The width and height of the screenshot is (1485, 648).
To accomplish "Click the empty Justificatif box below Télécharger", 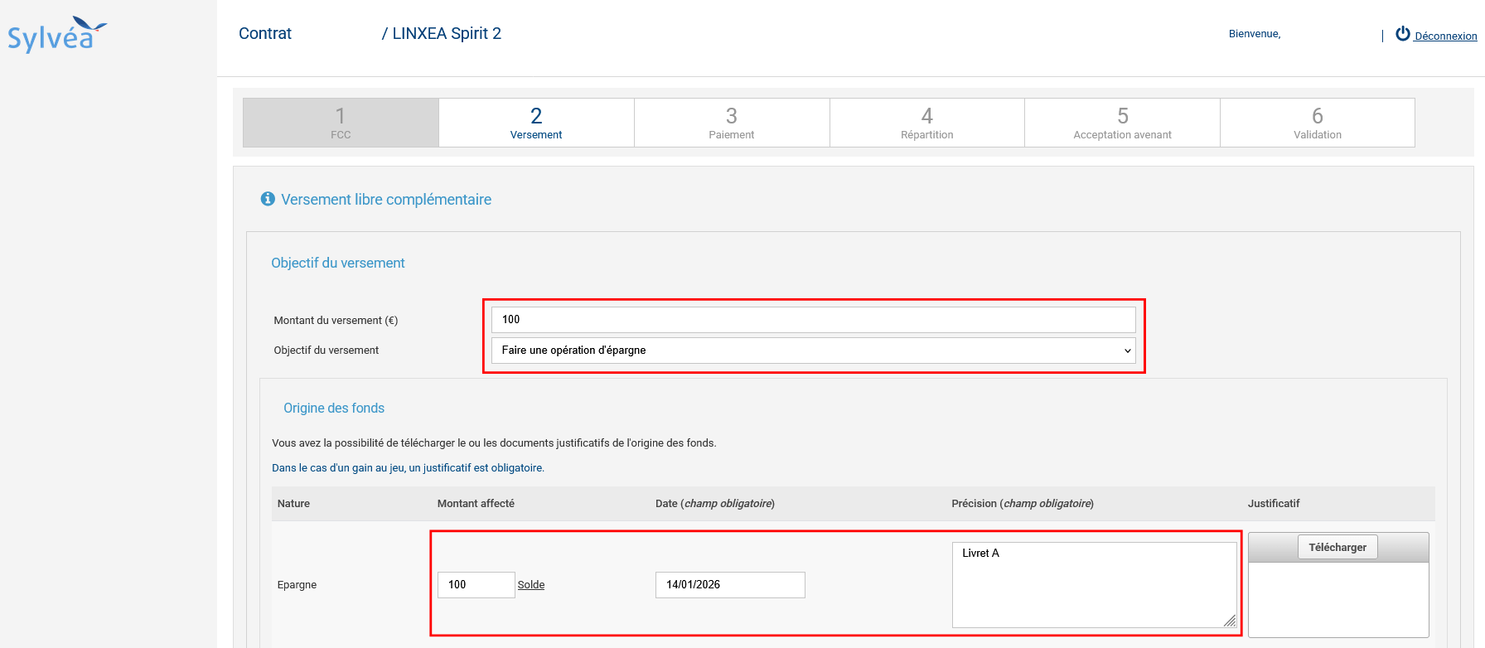I will point(1337,599).
